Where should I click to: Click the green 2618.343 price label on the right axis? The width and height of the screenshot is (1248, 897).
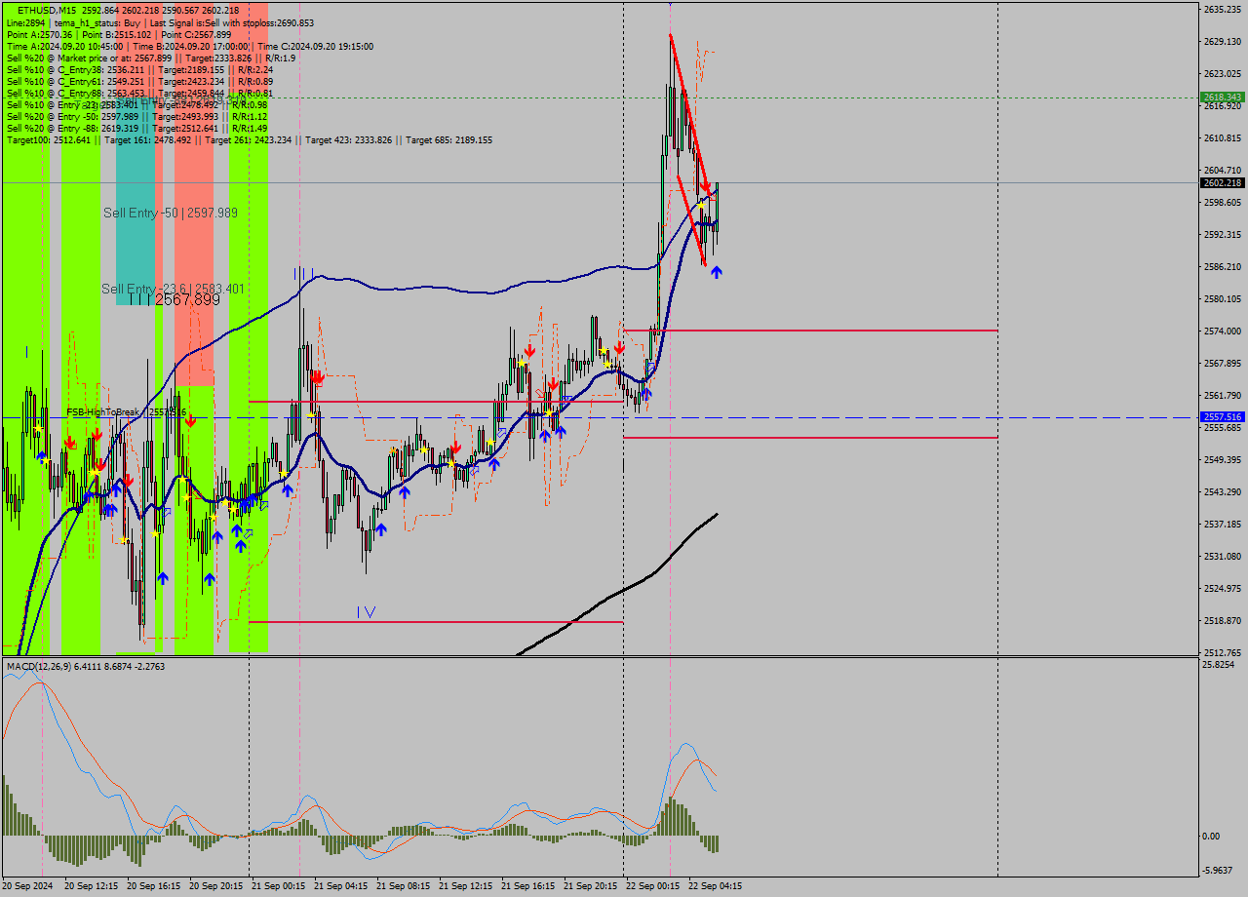pos(1221,97)
